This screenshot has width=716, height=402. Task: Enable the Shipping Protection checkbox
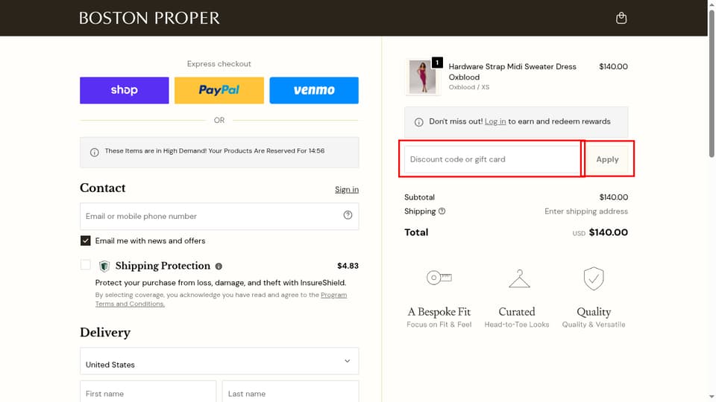click(x=85, y=265)
